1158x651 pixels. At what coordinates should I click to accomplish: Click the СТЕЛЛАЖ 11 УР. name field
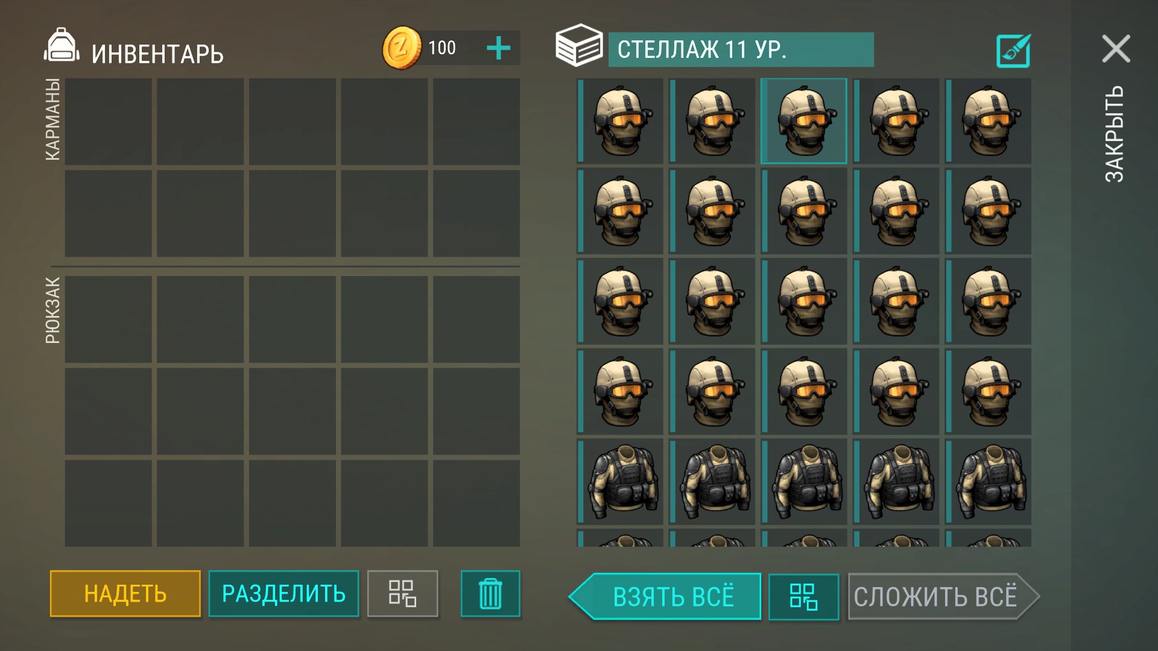click(x=741, y=49)
